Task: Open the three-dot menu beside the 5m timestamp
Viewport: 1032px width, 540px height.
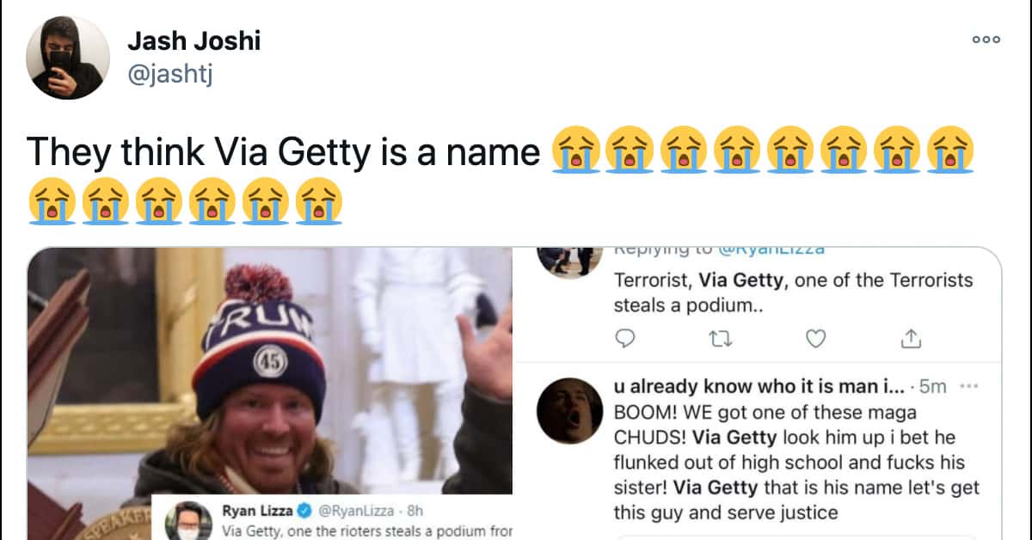Action: pyautogui.click(x=969, y=386)
